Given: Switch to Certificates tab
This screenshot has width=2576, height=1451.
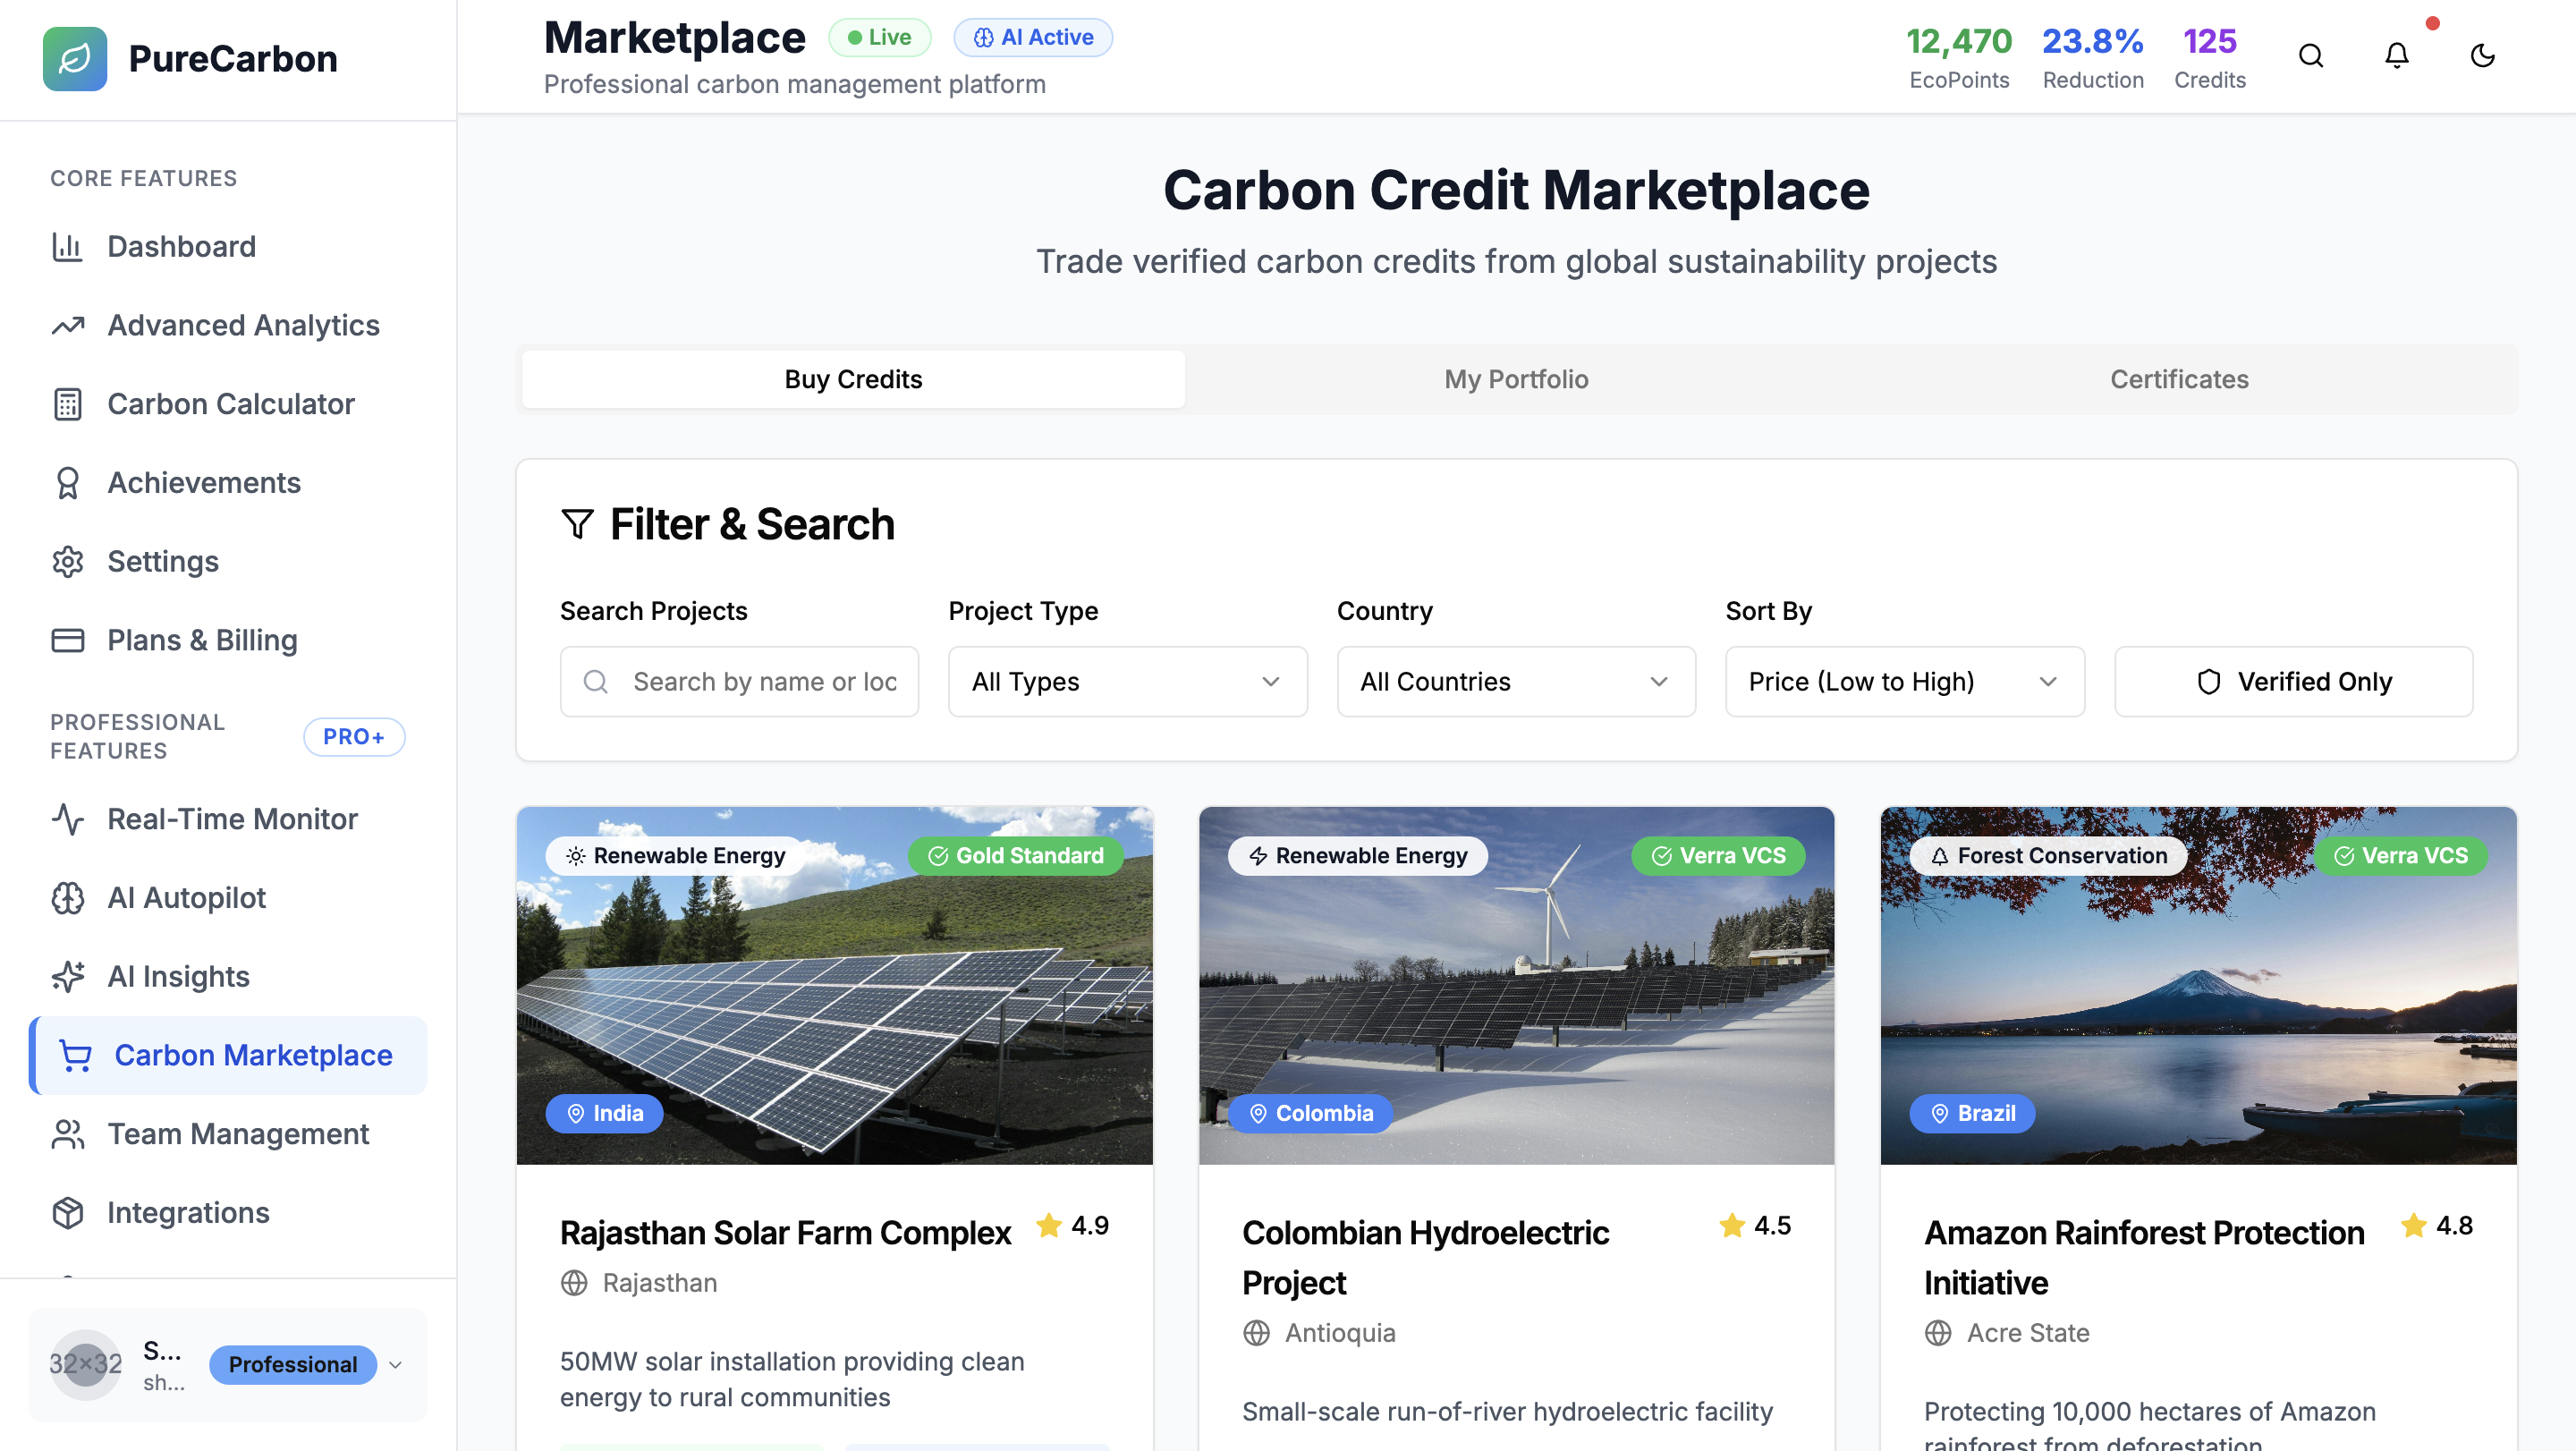Looking at the screenshot, I should [x=2178, y=379].
